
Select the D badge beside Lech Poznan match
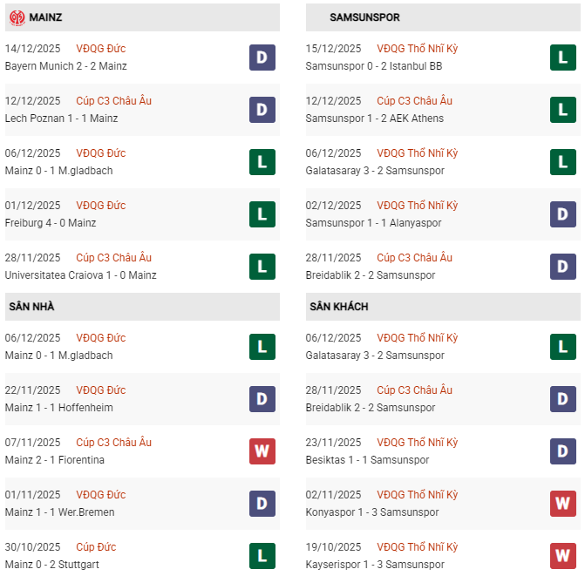262,110
